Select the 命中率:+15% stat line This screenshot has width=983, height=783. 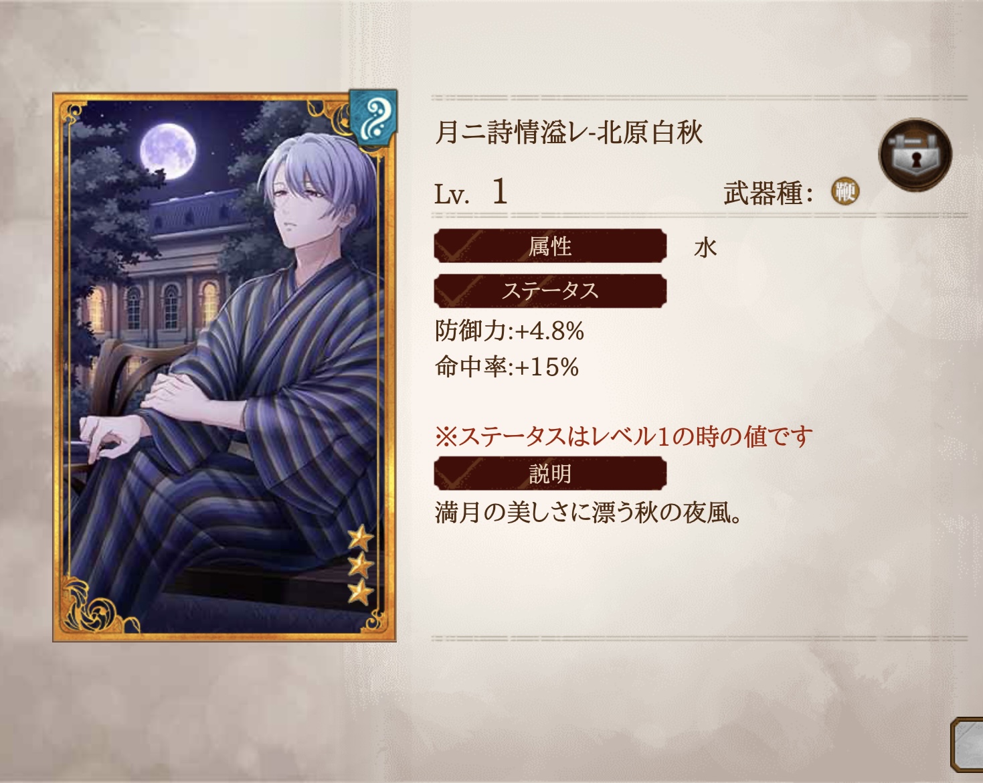[507, 367]
